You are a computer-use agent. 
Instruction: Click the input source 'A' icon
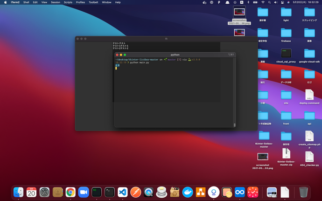242,2
